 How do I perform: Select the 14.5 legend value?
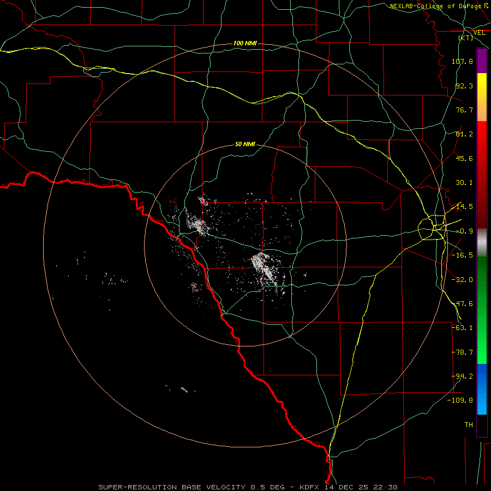(464, 207)
